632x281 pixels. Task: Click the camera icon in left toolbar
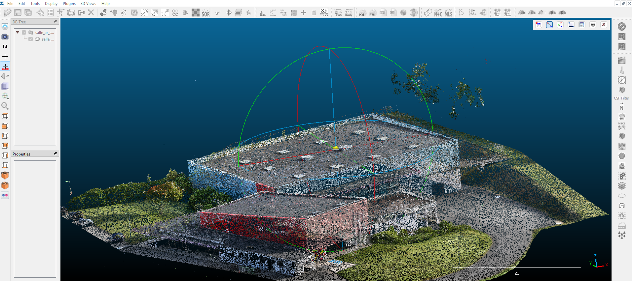(5, 37)
